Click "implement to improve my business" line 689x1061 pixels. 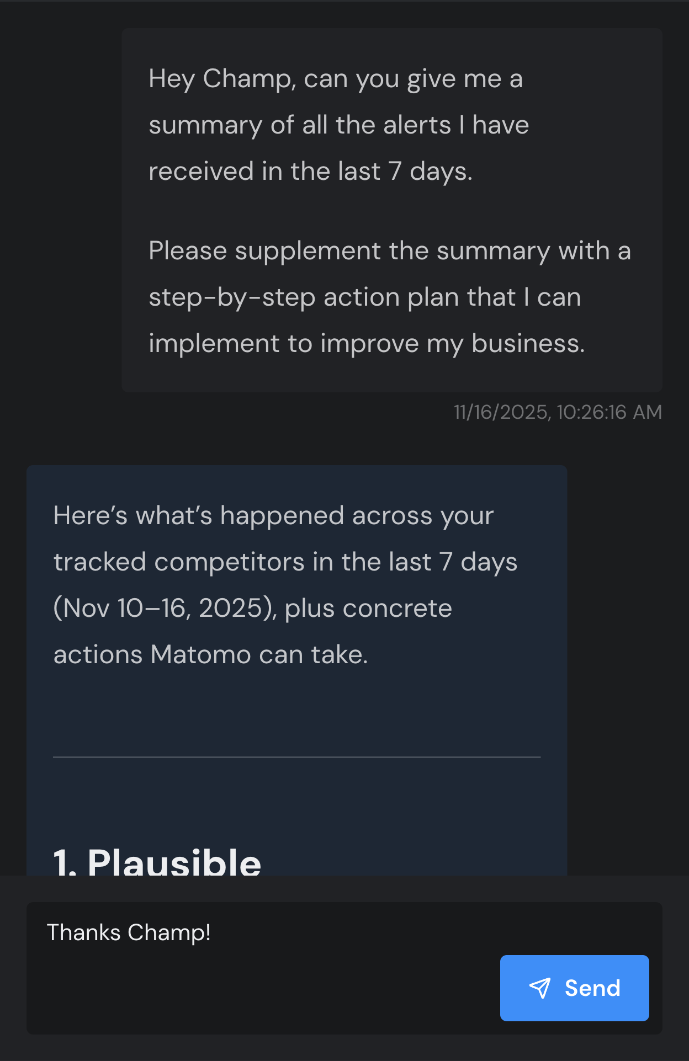[x=367, y=344]
